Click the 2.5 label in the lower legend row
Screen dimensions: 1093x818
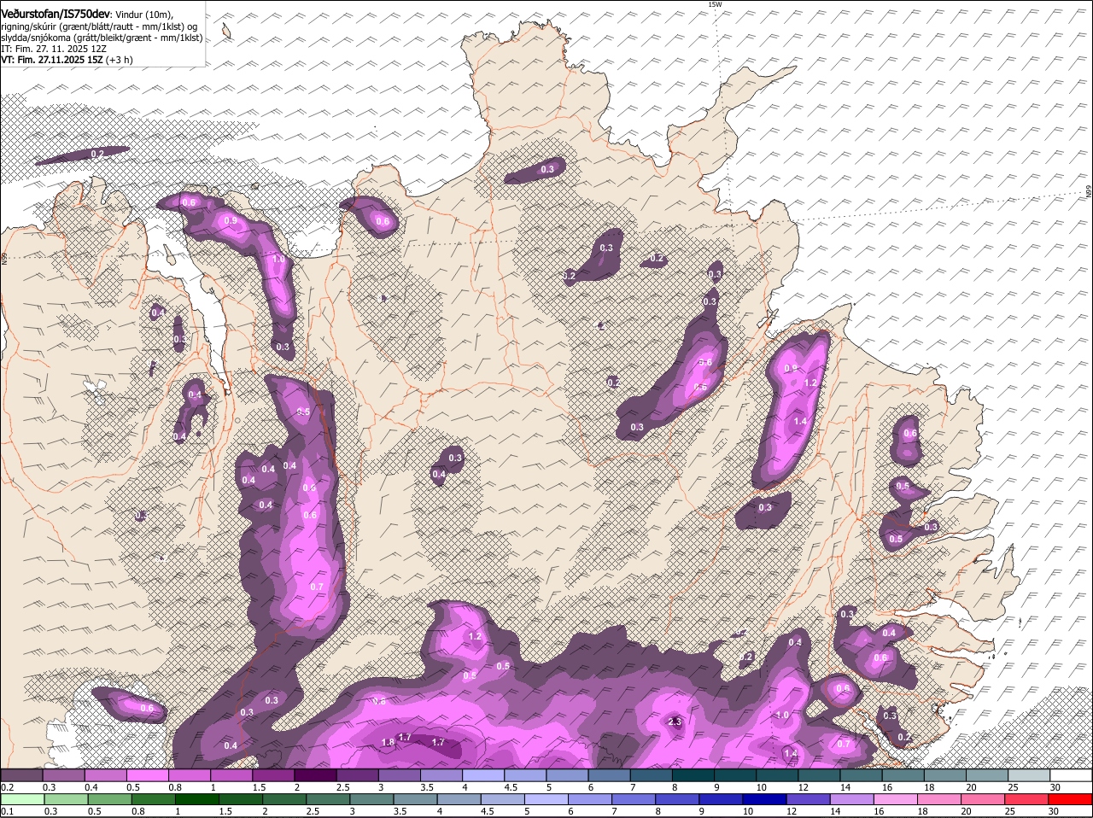click(312, 812)
